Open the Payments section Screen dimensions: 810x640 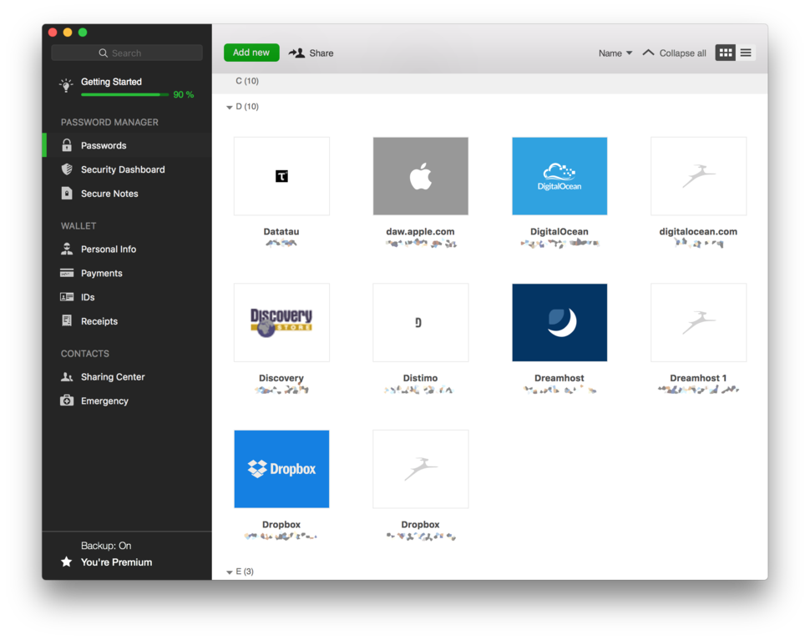click(99, 273)
